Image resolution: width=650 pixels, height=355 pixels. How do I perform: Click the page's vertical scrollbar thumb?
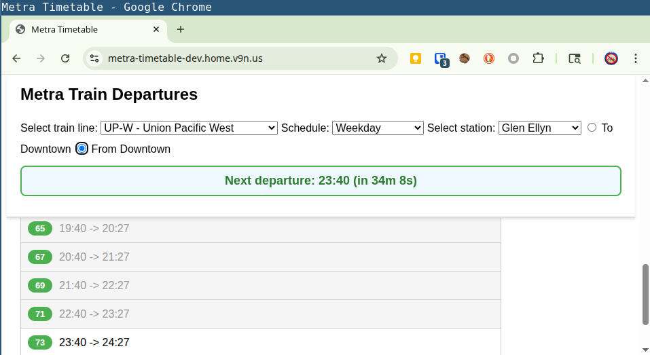click(x=645, y=295)
